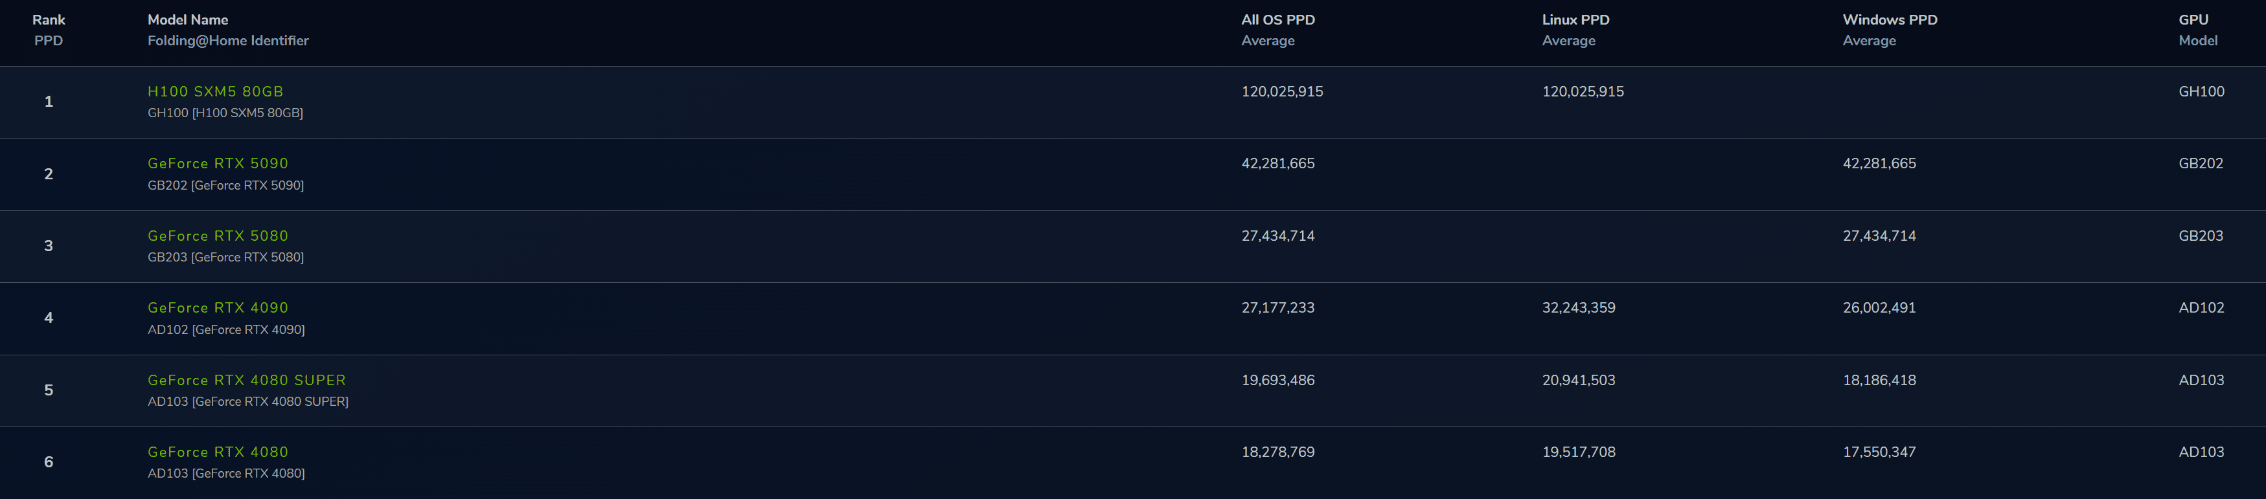Viewport: 2266px width, 499px height.
Task: Sort by the Rank PPD column header
Action: coord(49,30)
